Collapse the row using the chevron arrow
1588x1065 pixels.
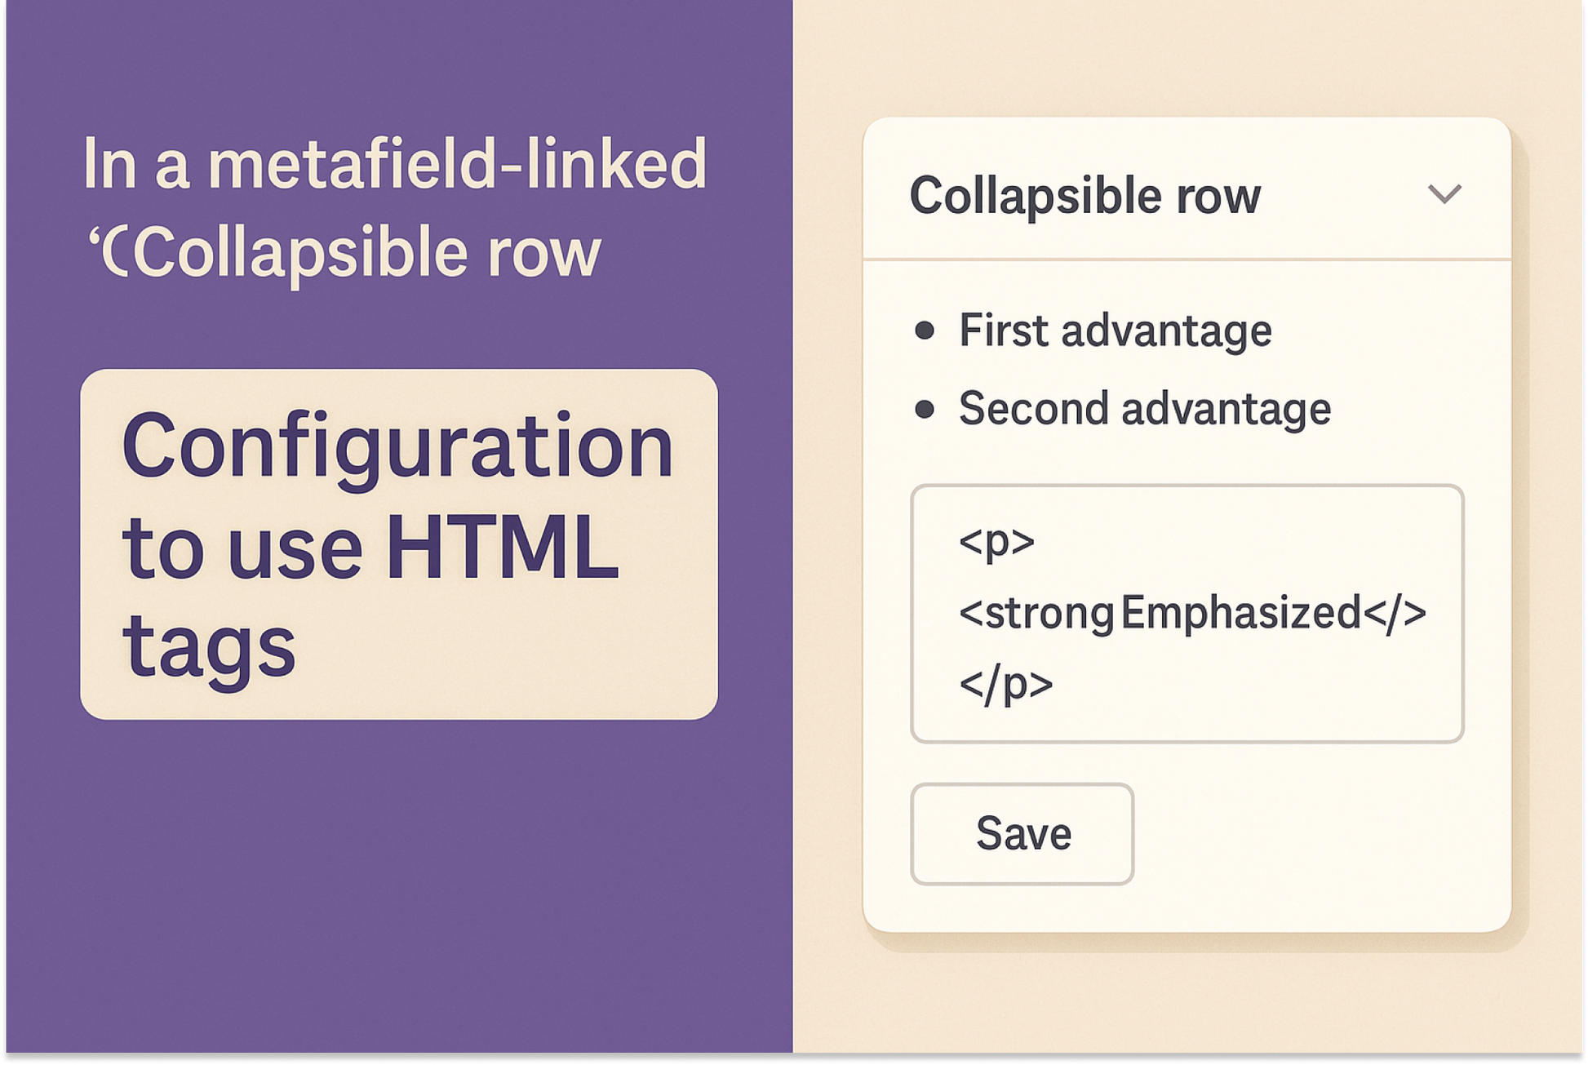1444,194
